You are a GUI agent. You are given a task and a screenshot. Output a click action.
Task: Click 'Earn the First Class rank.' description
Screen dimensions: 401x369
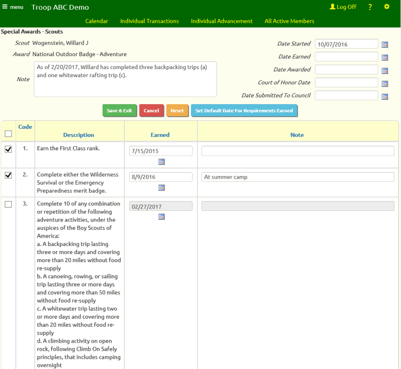(68, 148)
